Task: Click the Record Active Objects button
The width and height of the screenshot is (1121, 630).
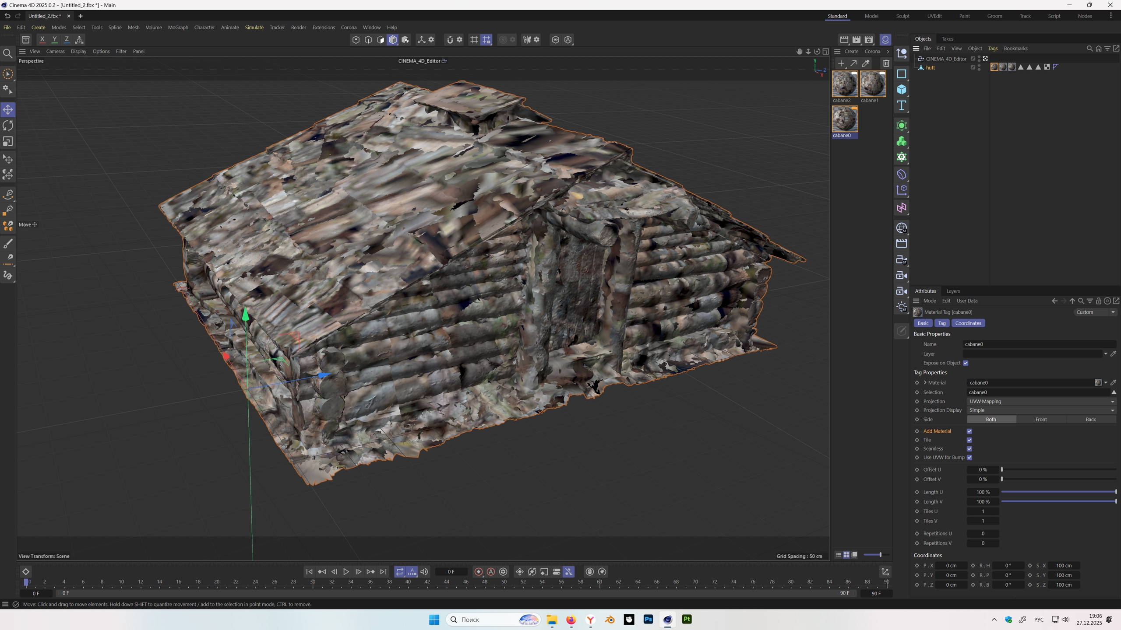Action: 478,572
